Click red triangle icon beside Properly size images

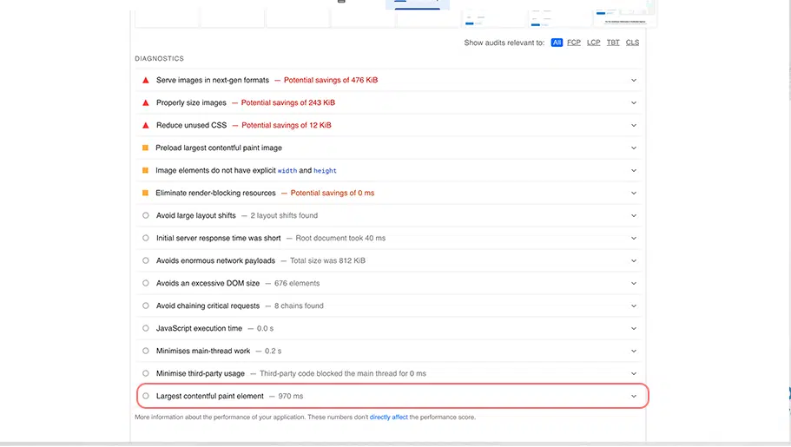point(145,103)
